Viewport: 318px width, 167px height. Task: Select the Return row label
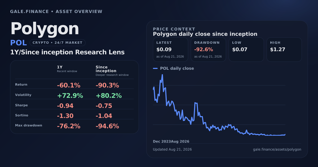(x=21, y=85)
